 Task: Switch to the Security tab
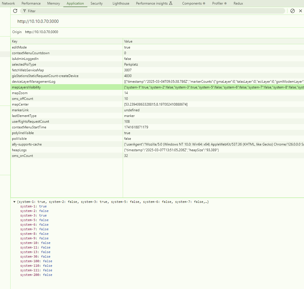point(96,3)
